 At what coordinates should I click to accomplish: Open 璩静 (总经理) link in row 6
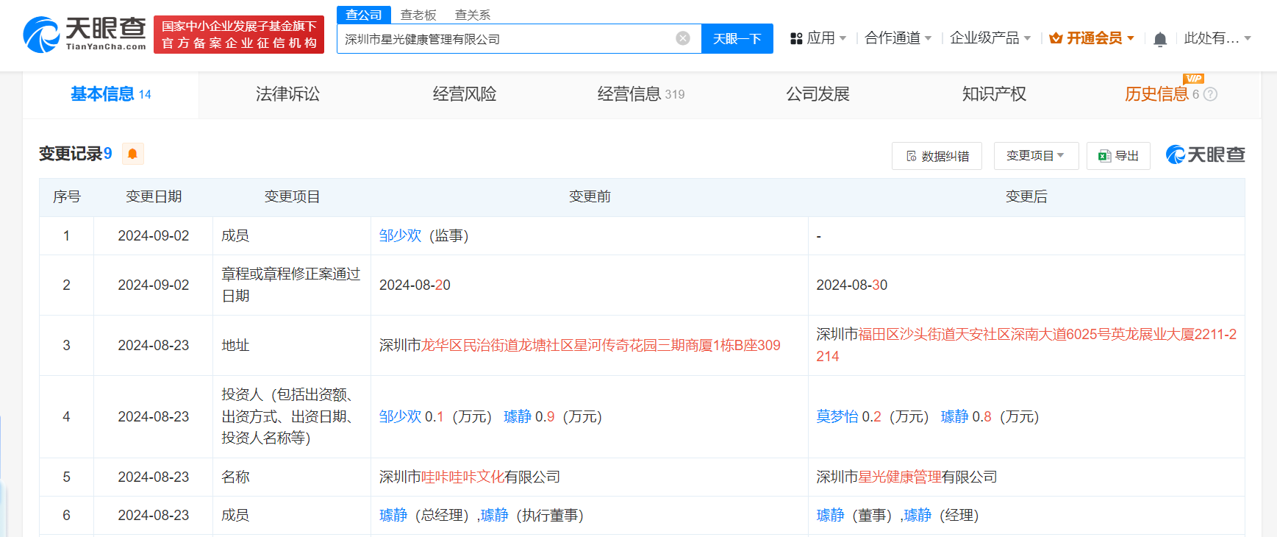(393, 515)
